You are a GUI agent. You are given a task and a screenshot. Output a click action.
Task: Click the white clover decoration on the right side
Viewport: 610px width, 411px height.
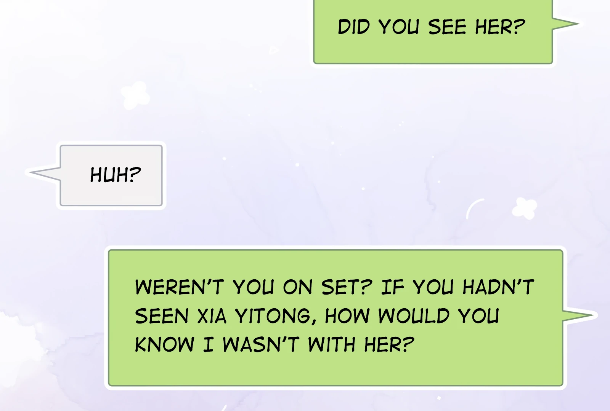[x=524, y=208]
